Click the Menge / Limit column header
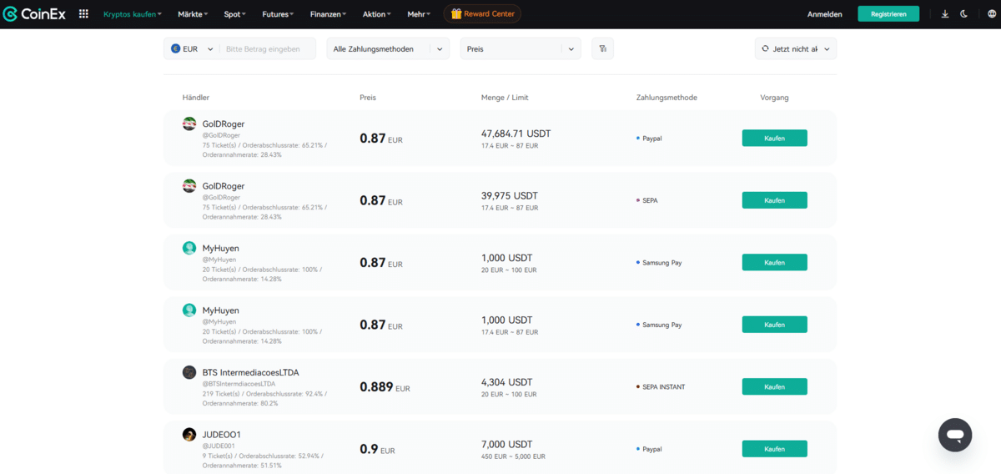Screen dimensions: 1001x474 [505, 98]
